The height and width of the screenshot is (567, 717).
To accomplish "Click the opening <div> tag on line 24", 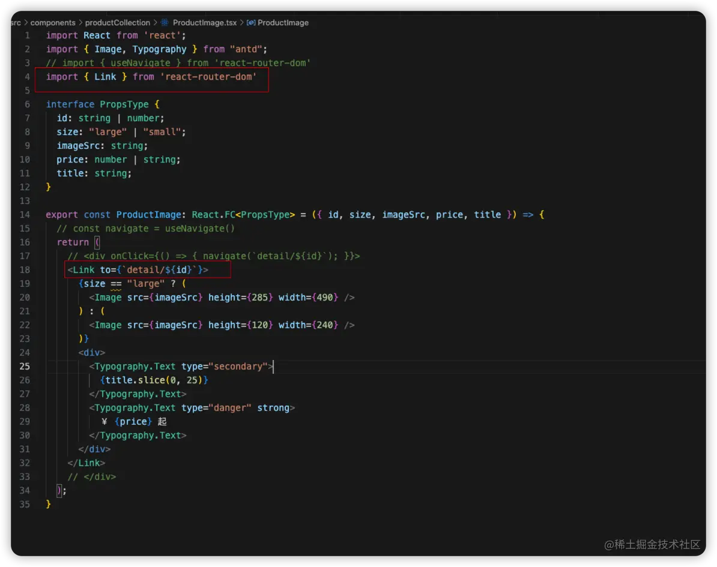I will 91,353.
